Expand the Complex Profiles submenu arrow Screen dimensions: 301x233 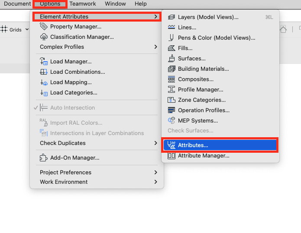coord(155,47)
